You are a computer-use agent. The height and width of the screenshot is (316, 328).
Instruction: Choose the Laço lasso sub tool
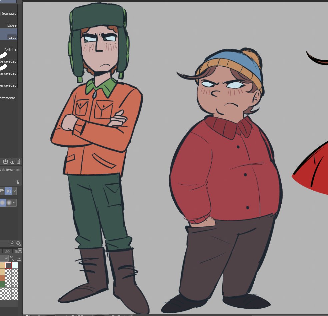tap(8, 35)
